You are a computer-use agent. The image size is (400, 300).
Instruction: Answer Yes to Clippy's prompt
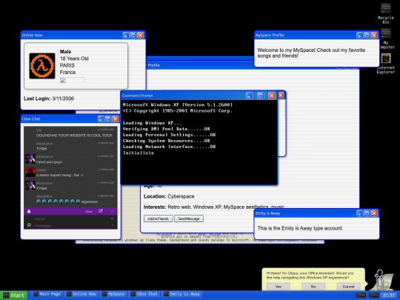coord(279,287)
